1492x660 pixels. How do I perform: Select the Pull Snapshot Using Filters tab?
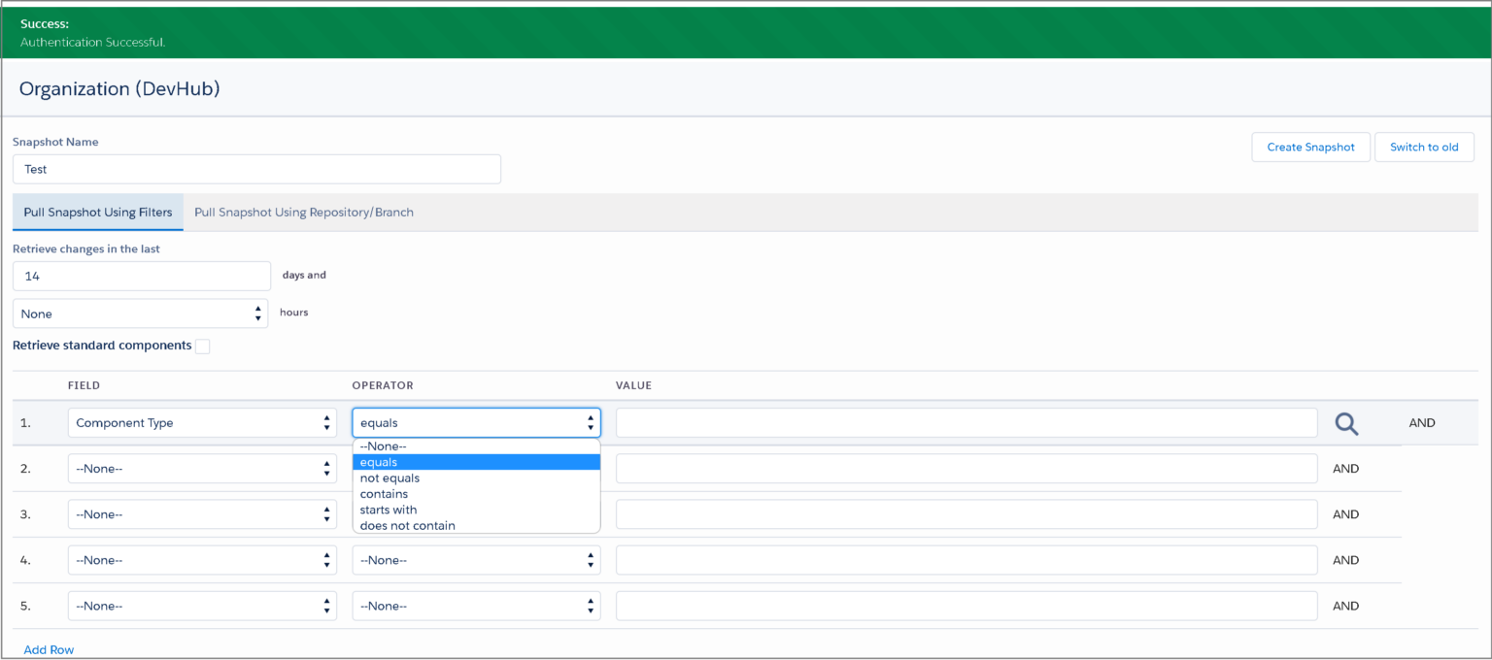click(x=97, y=212)
